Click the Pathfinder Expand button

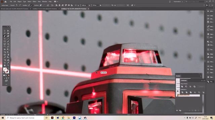(x=201, y=87)
